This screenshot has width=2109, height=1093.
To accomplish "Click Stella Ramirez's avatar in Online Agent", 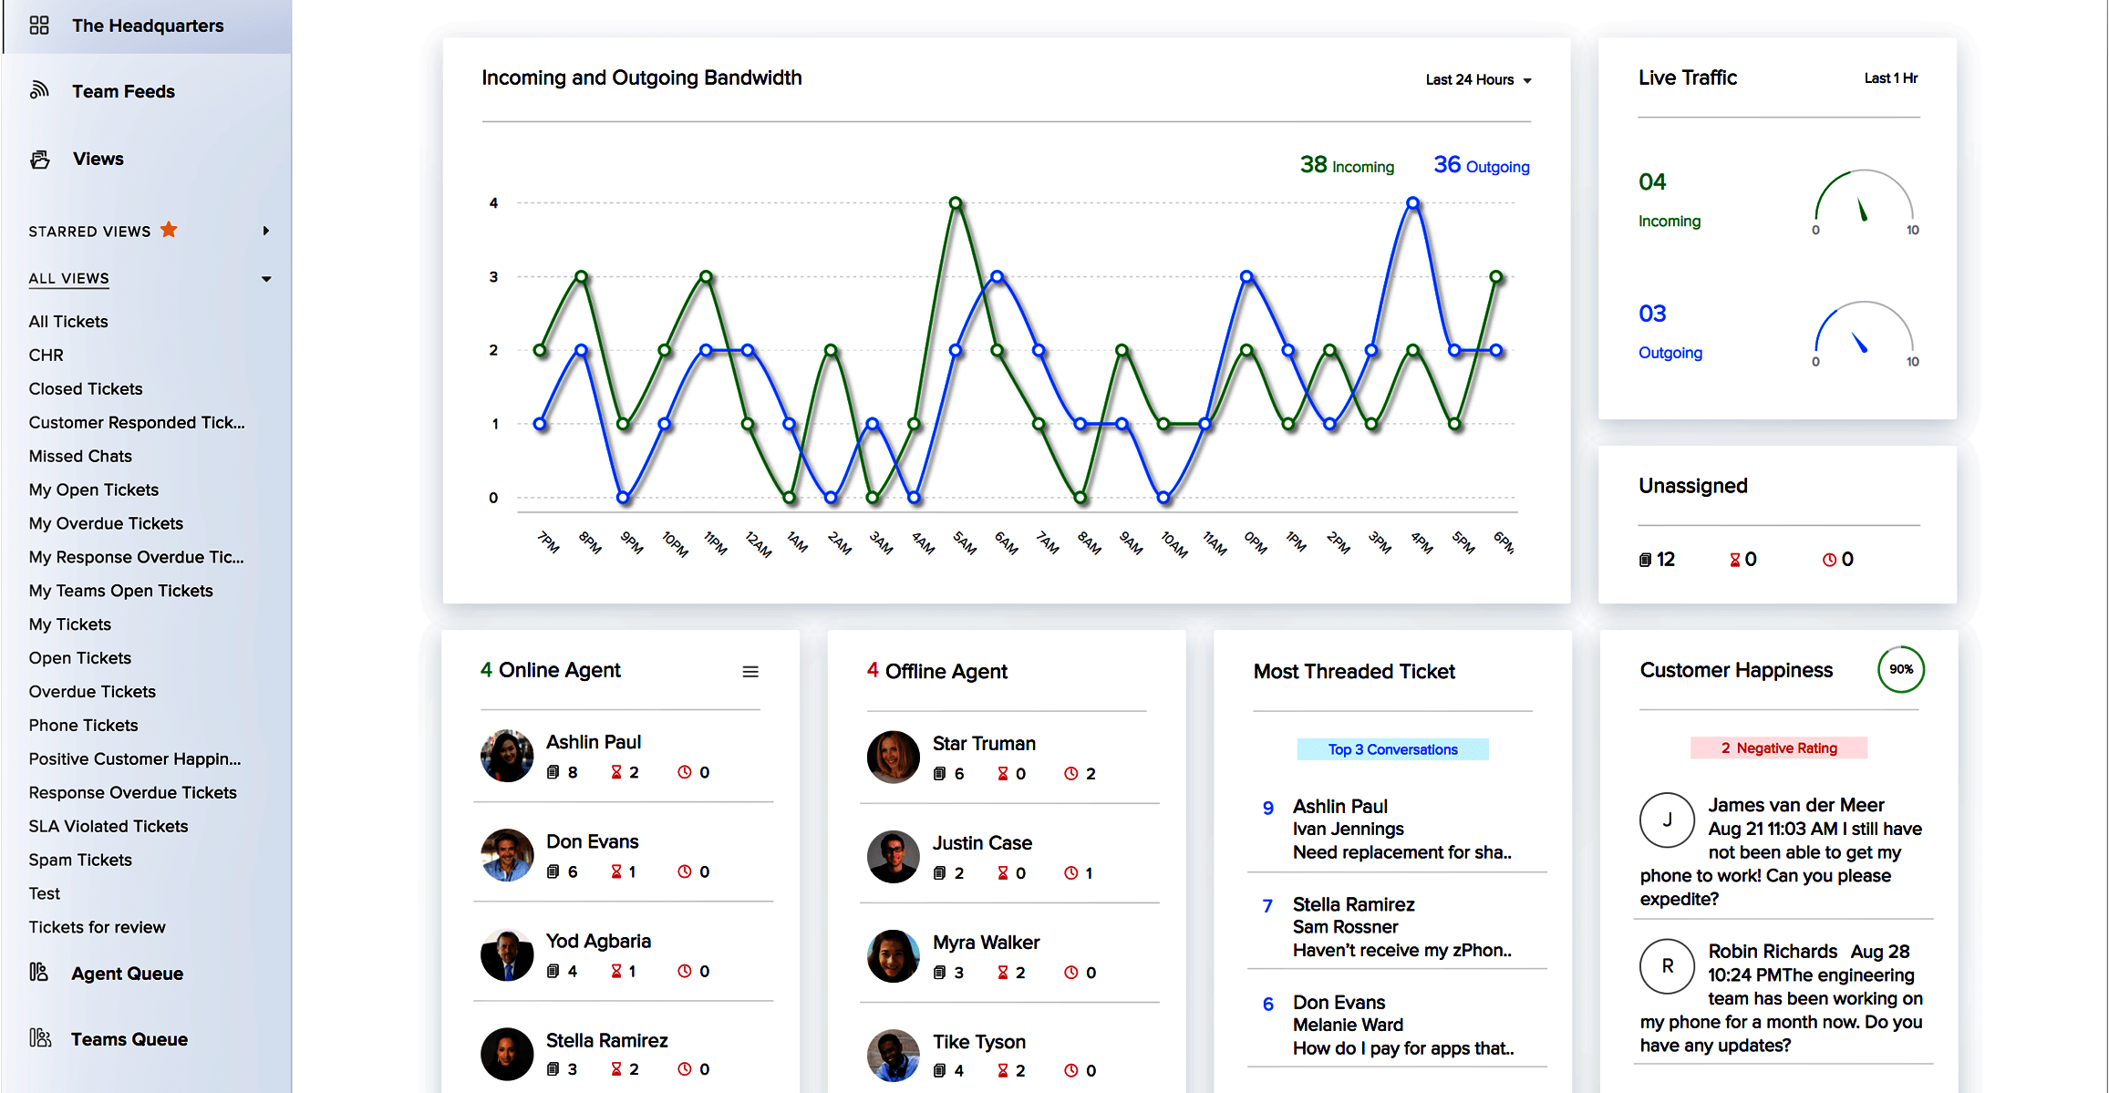I will click(507, 1055).
